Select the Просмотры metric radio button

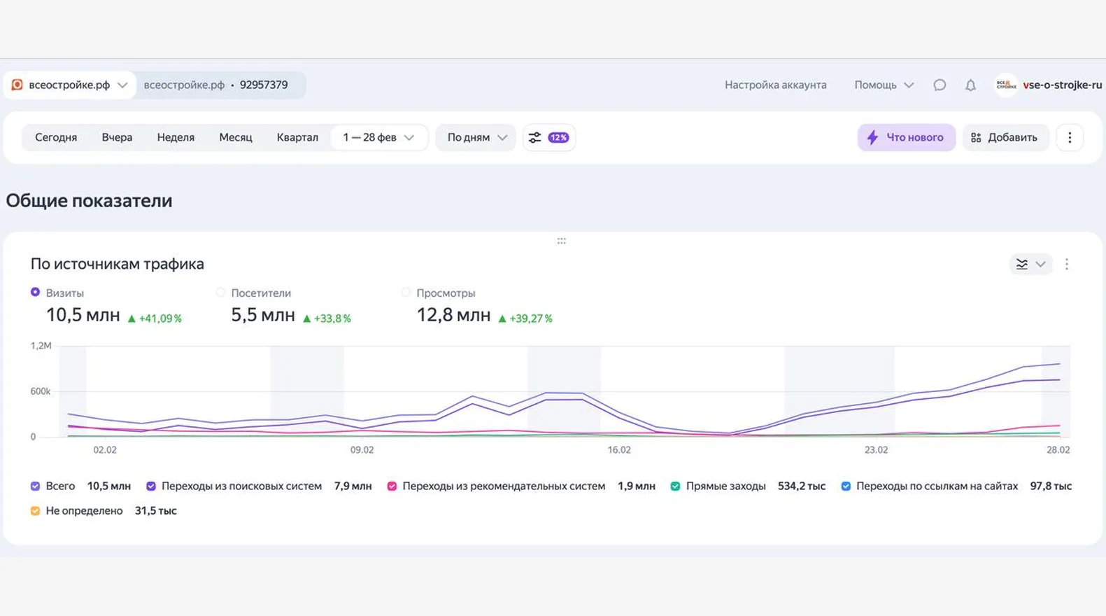point(406,293)
